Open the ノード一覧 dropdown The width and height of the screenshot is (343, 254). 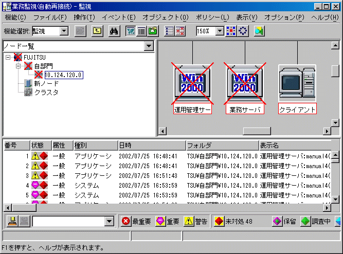pyautogui.click(x=149, y=46)
